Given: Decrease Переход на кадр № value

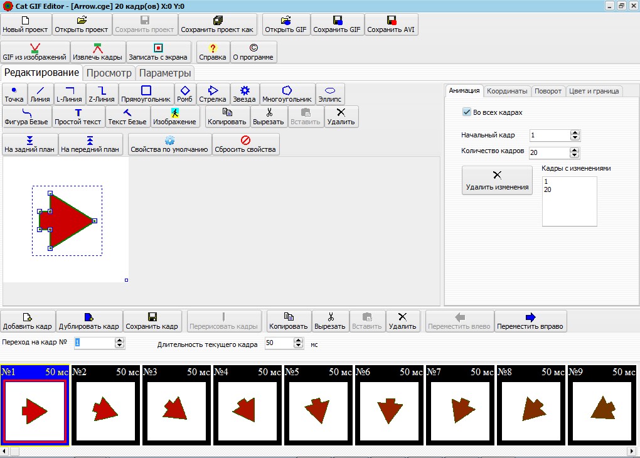Looking at the screenshot, I should click(120, 345).
